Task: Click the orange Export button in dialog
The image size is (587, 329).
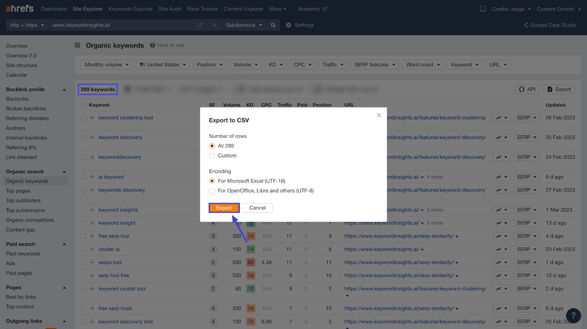Action: tap(224, 208)
